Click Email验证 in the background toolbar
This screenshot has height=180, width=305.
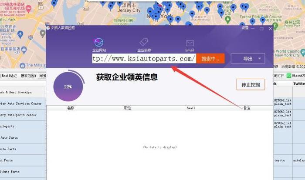[x=9, y=76]
